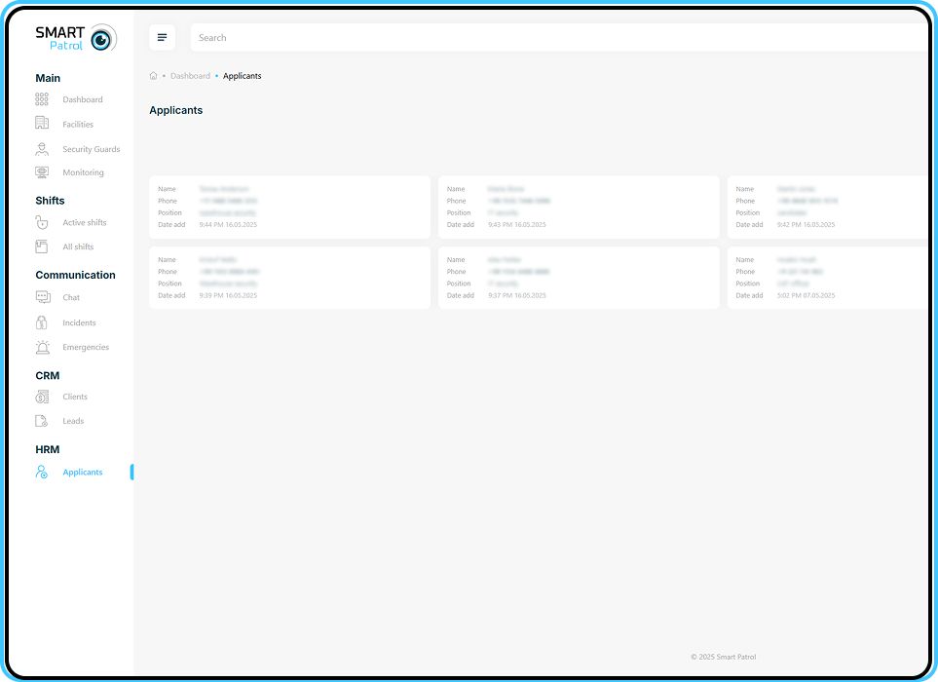Go to Leads in the CRM section
938x682 pixels.
[x=73, y=422]
